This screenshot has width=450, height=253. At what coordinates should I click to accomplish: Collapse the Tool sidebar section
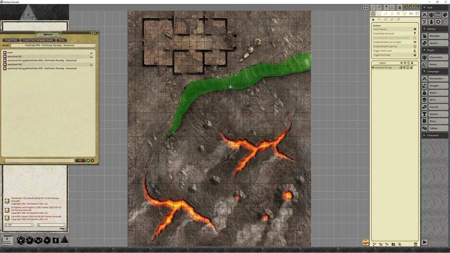coord(435,7)
